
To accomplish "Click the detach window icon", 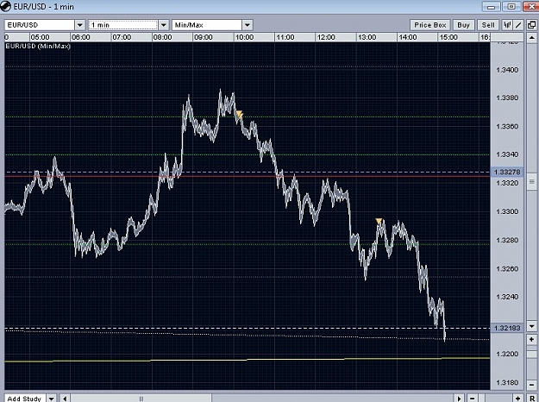I will pyautogui.click(x=531, y=25).
